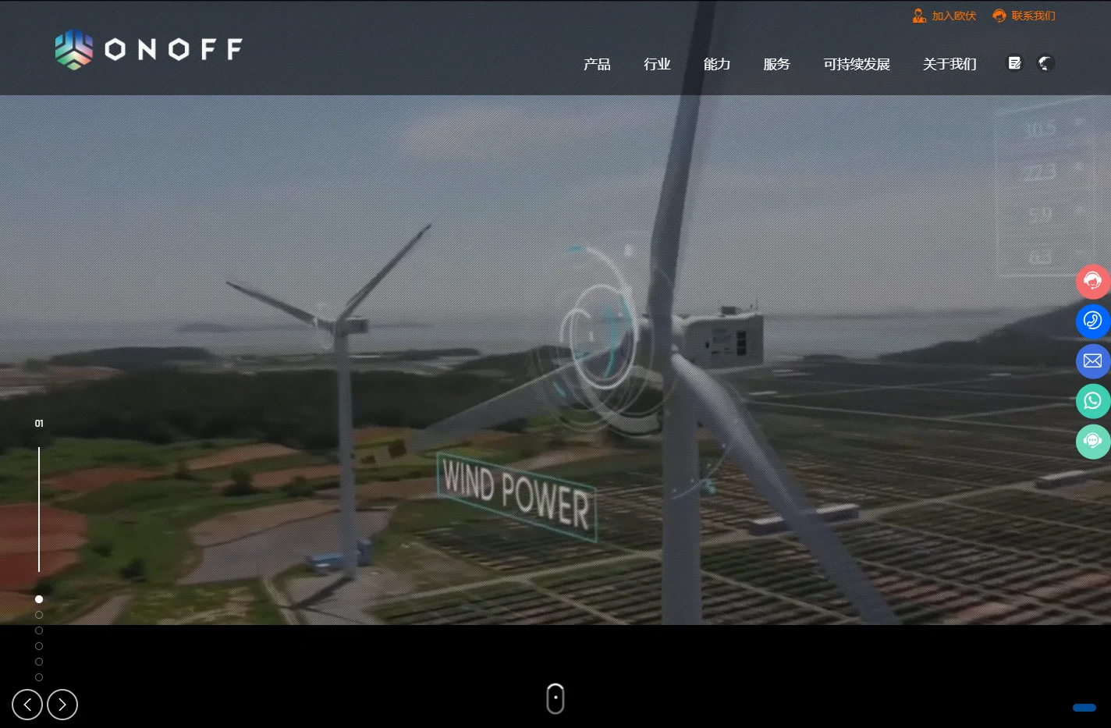The height and width of the screenshot is (728, 1111).
Task: Open the note form icon in navigation
Action: pyautogui.click(x=1014, y=63)
